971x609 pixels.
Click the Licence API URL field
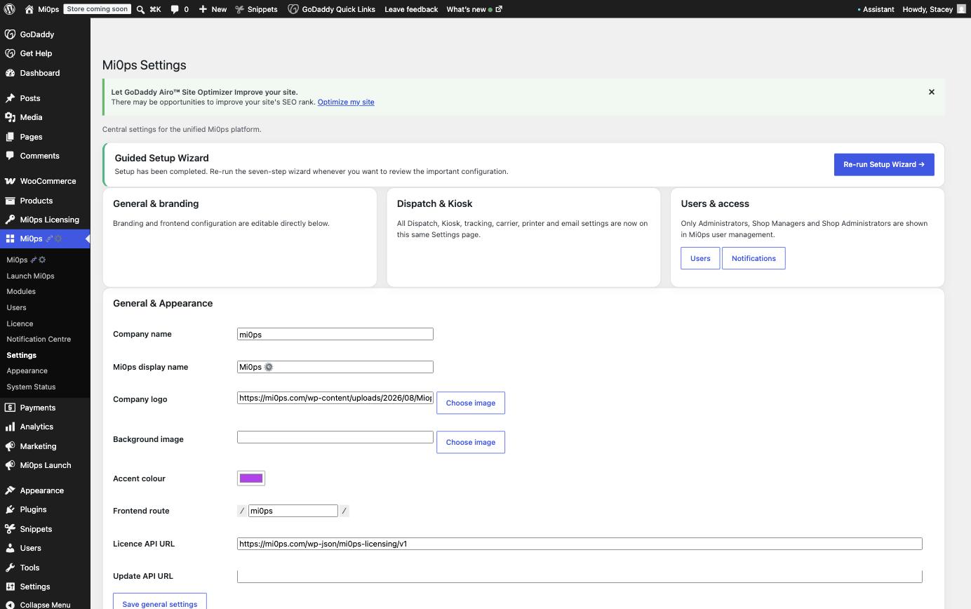[x=580, y=544]
